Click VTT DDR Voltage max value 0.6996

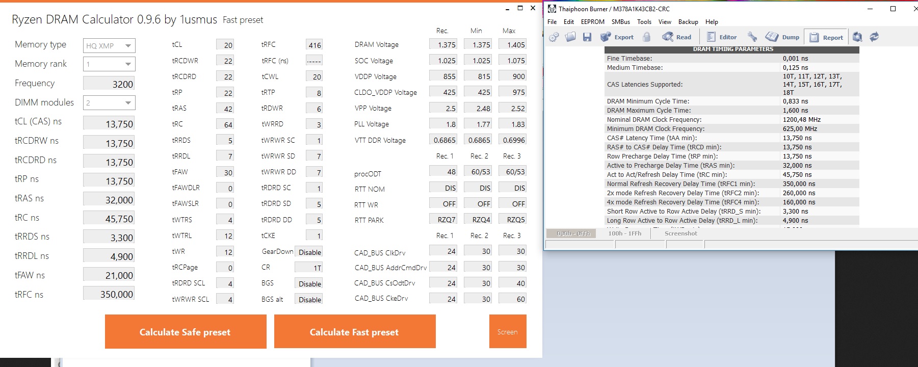(513, 140)
